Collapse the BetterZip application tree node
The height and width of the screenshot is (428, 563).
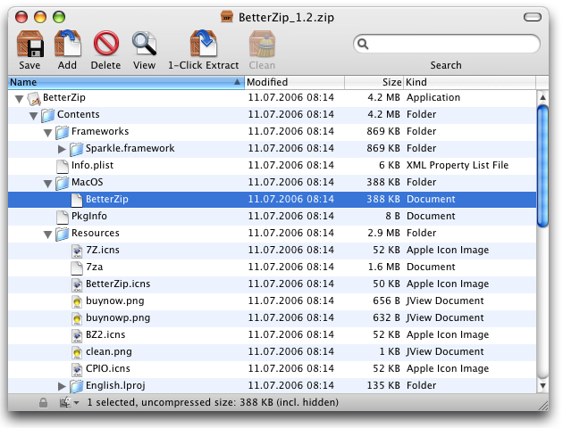point(20,99)
